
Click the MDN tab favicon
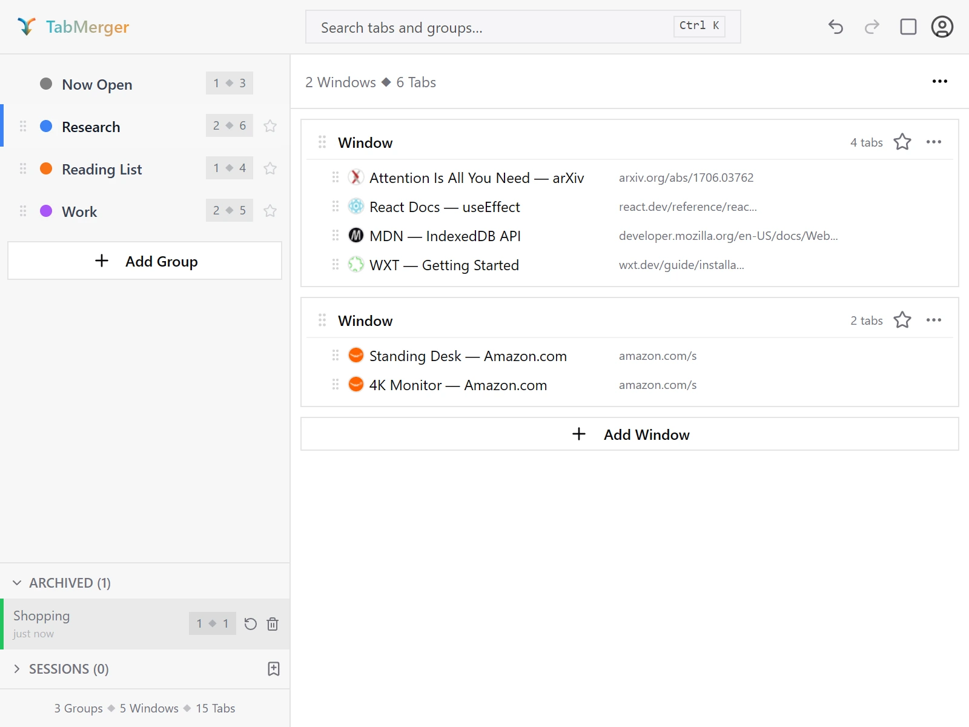(356, 235)
